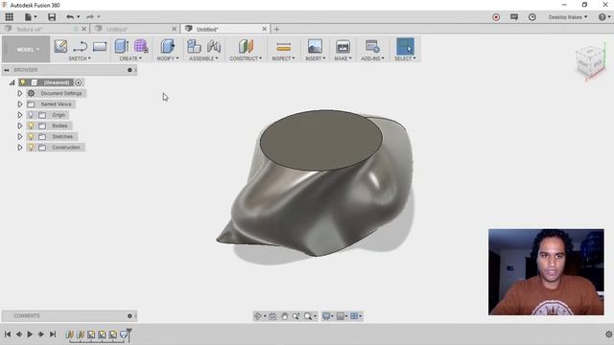
Task: Select the Press Pull modify icon
Action: 168,46
